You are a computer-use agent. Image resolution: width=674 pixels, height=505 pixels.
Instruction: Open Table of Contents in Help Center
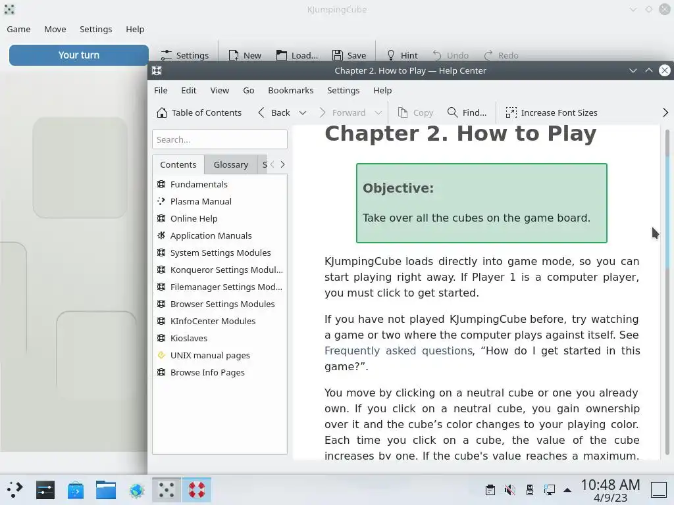(199, 112)
